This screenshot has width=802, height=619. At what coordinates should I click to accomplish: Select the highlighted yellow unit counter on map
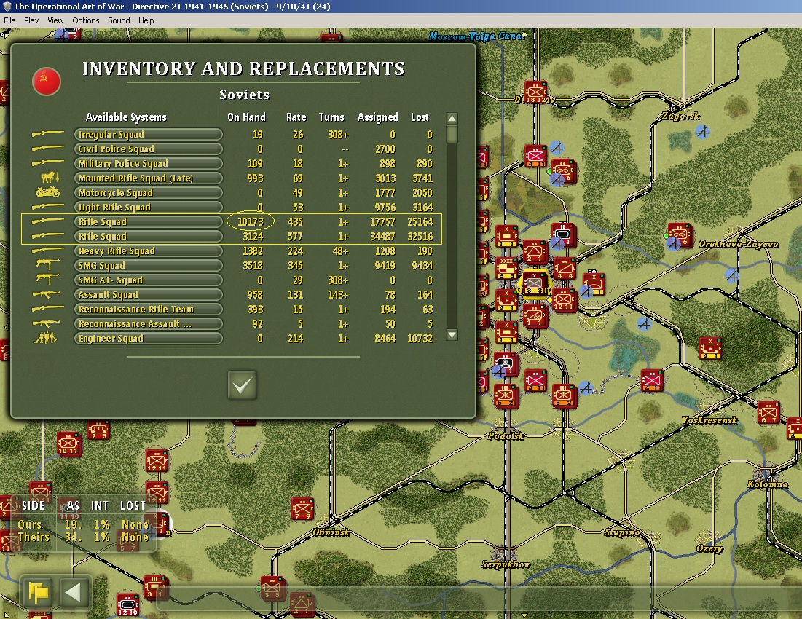pos(534,283)
